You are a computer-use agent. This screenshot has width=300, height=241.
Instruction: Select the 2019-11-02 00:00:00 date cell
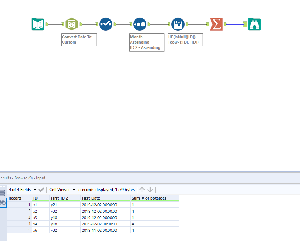coord(105,230)
